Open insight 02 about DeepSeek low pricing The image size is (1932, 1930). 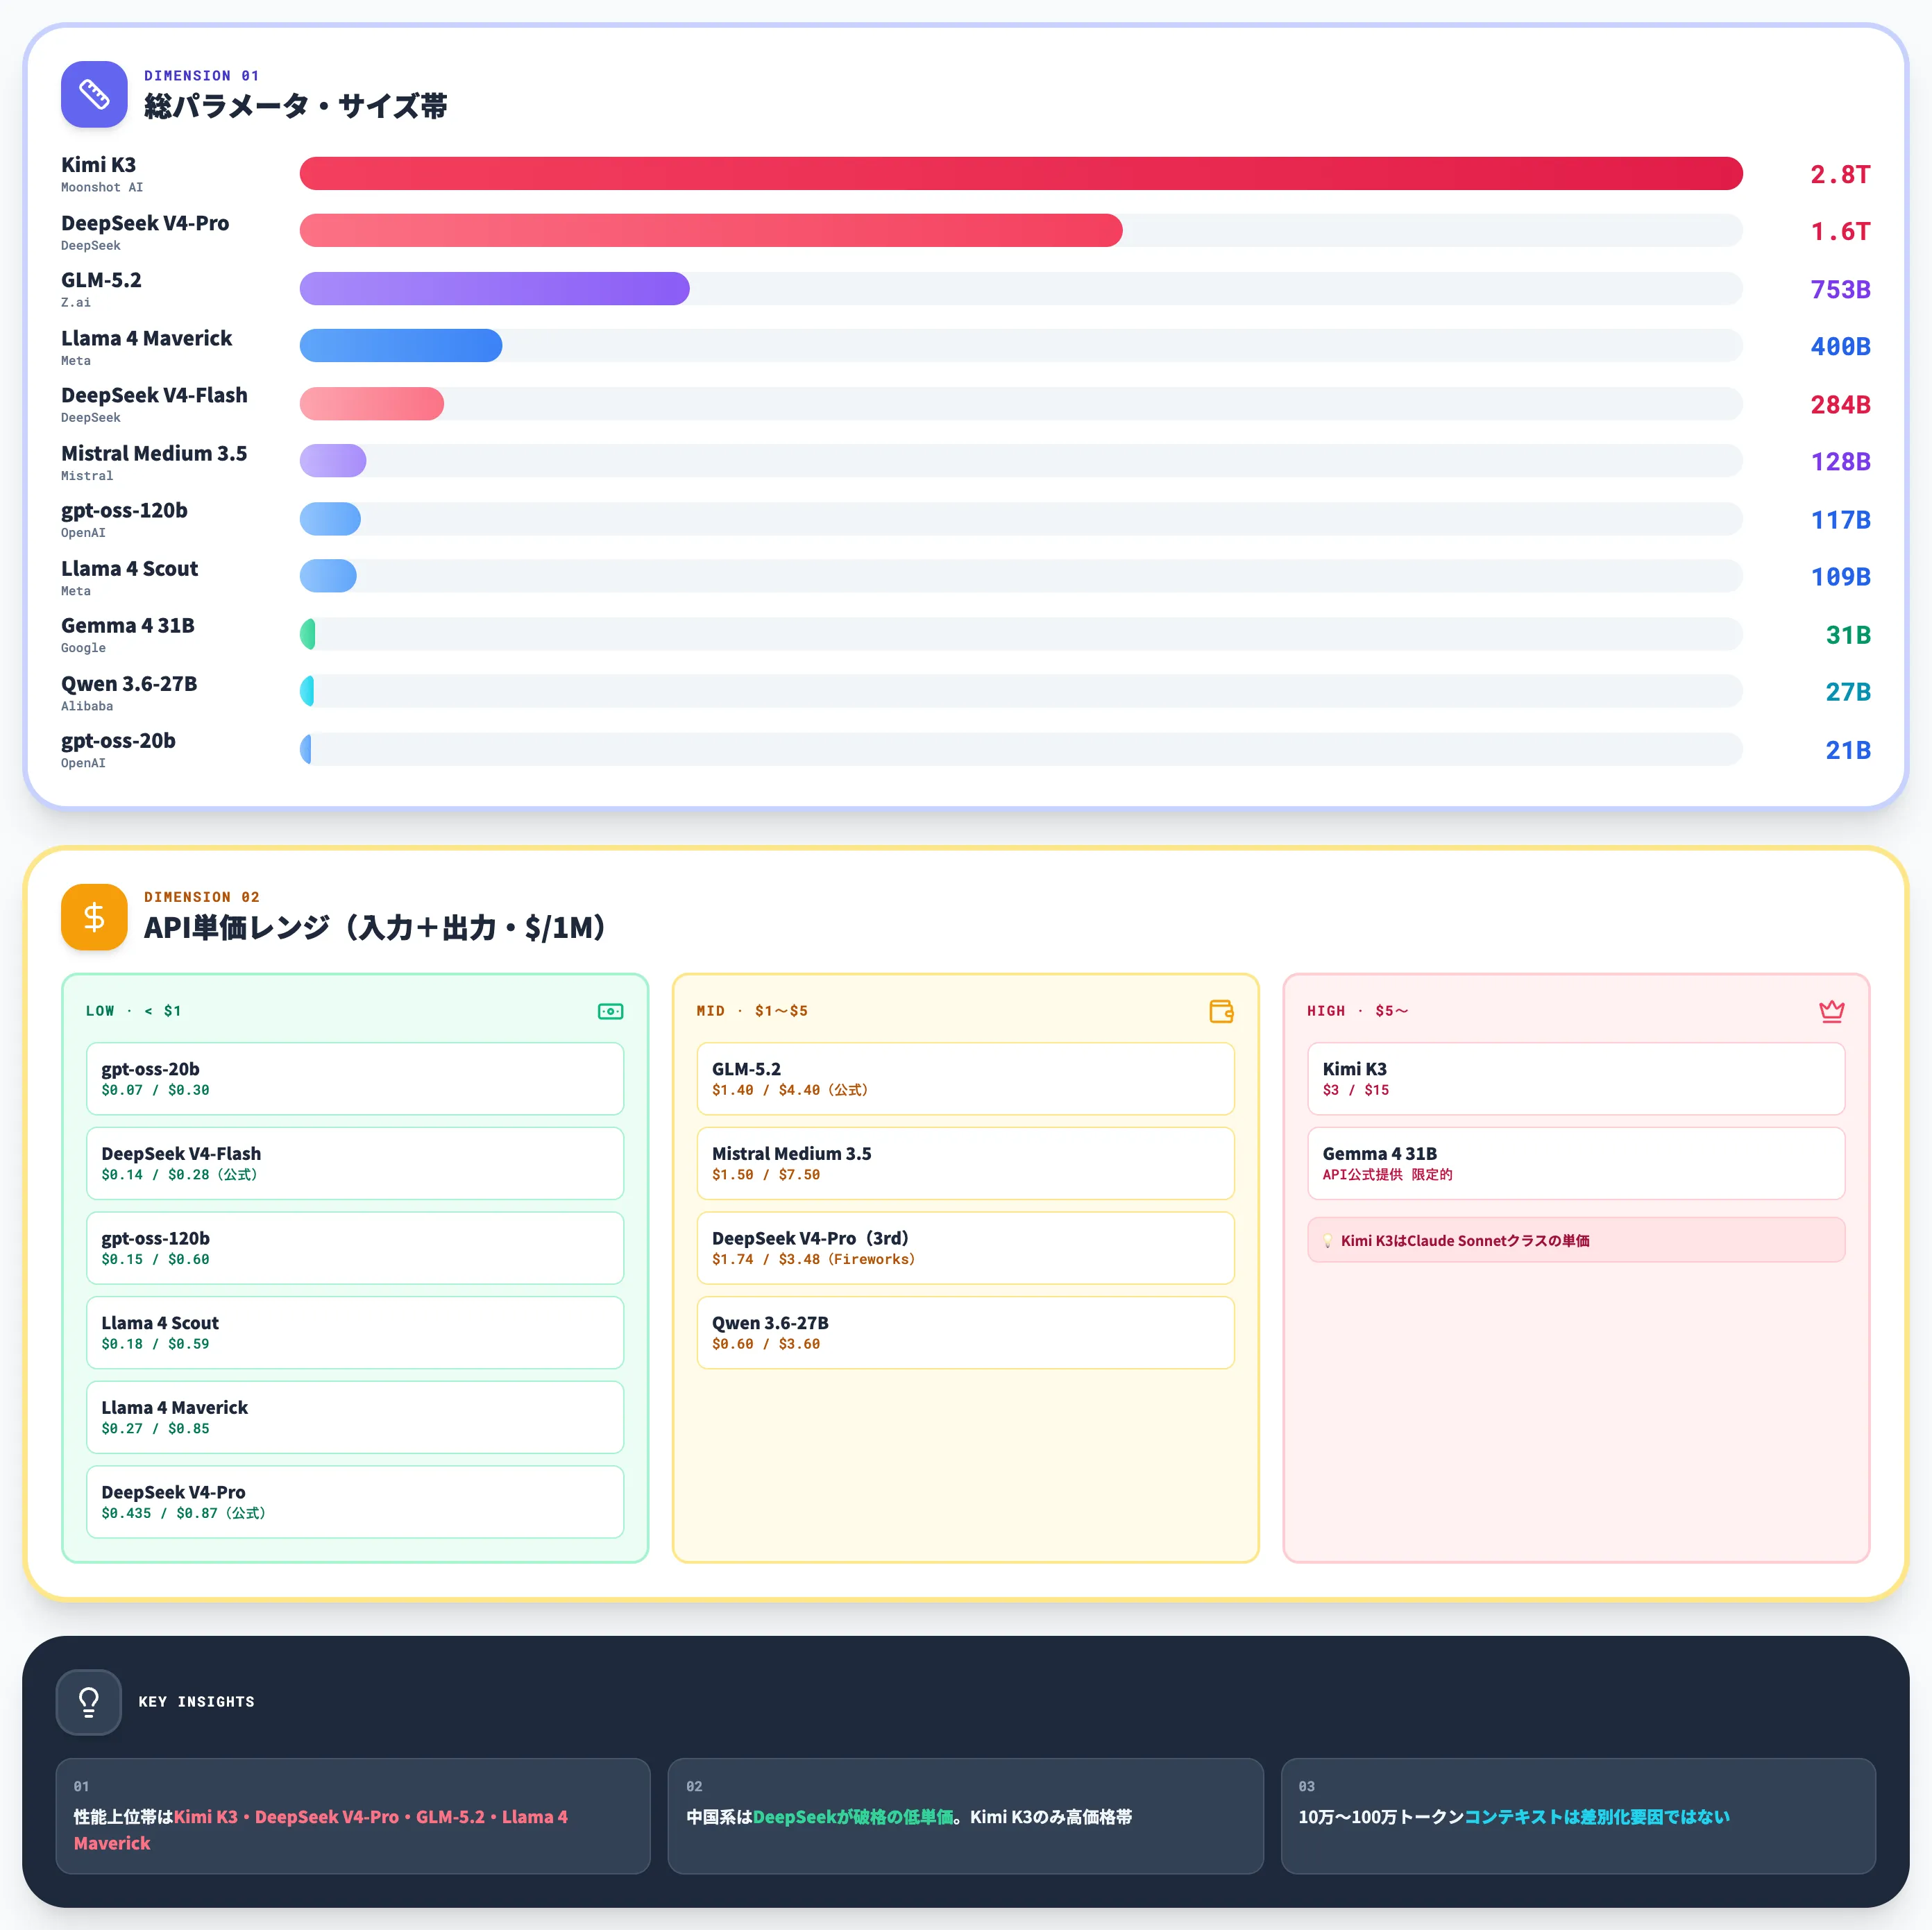click(965, 1816)
